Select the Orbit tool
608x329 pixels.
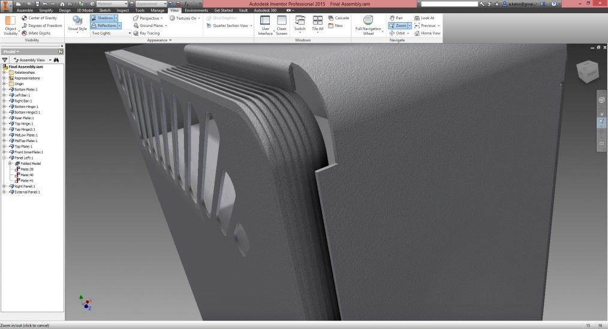(x=399, y=34)
